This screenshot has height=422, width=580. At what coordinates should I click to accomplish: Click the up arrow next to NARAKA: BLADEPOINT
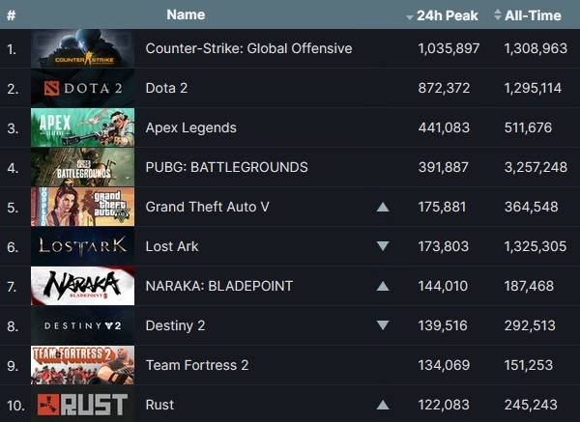(383, 287)
